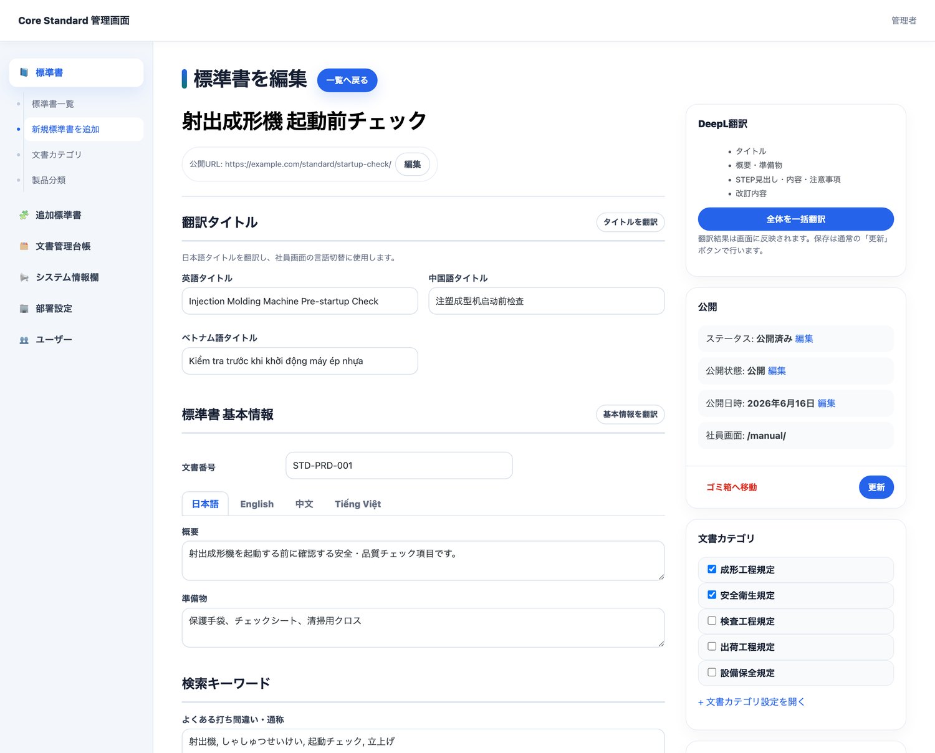
Task: Click the 全体を一括翻訳 button
Action: (x=796, y=219)
